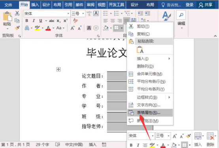The height and width of the screenshot is (148, 219).
Task: Click the decrease indent icon
Action: [140, 13]
